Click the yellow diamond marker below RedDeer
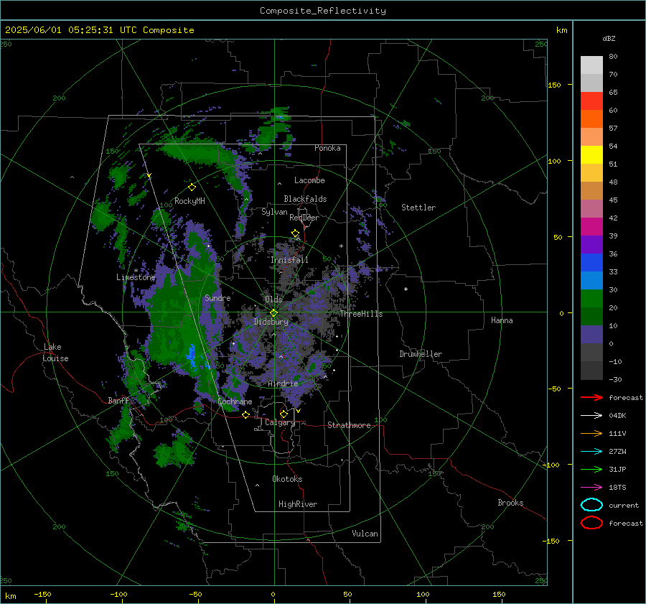The image size is (646, 604). pos(295,233)
